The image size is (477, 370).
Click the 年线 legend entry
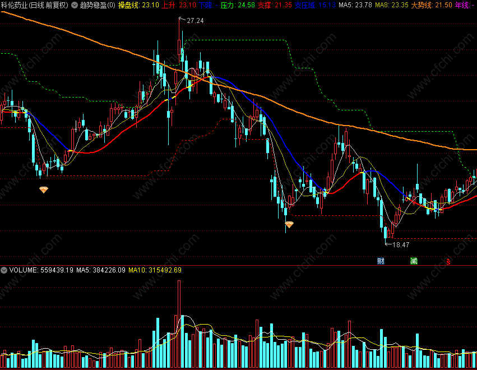click(464, 5)
